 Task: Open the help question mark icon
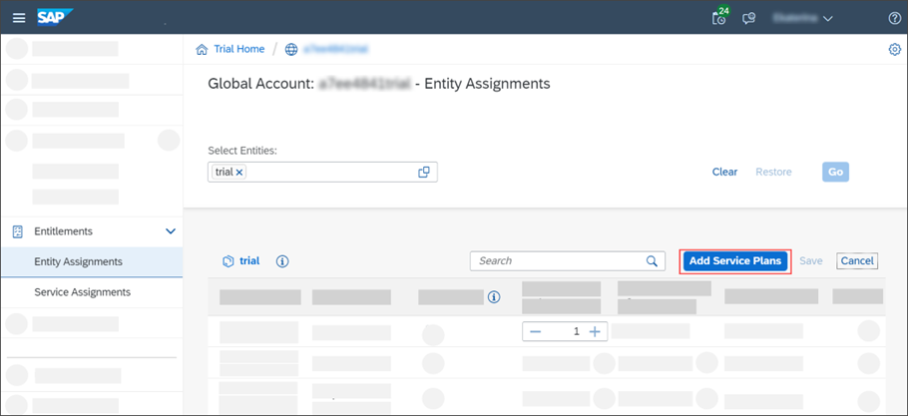895,19
